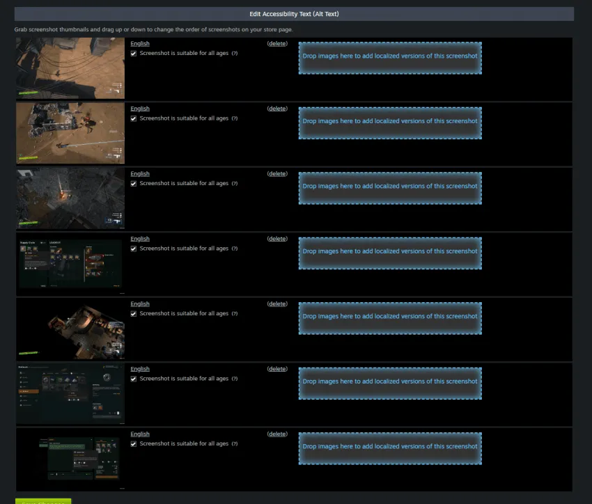Remove the third screenshot via its delete link

point(277,174)
